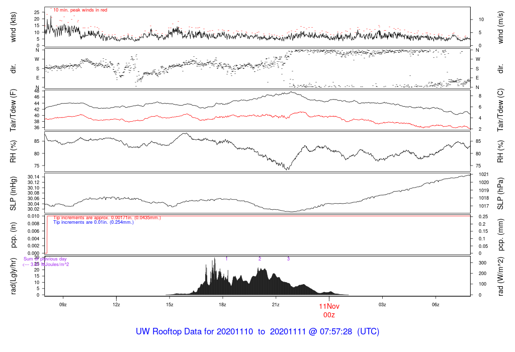Click purple marker '1' above radiation plot
This screenshot has width=515, height=352.
[227, 259]
